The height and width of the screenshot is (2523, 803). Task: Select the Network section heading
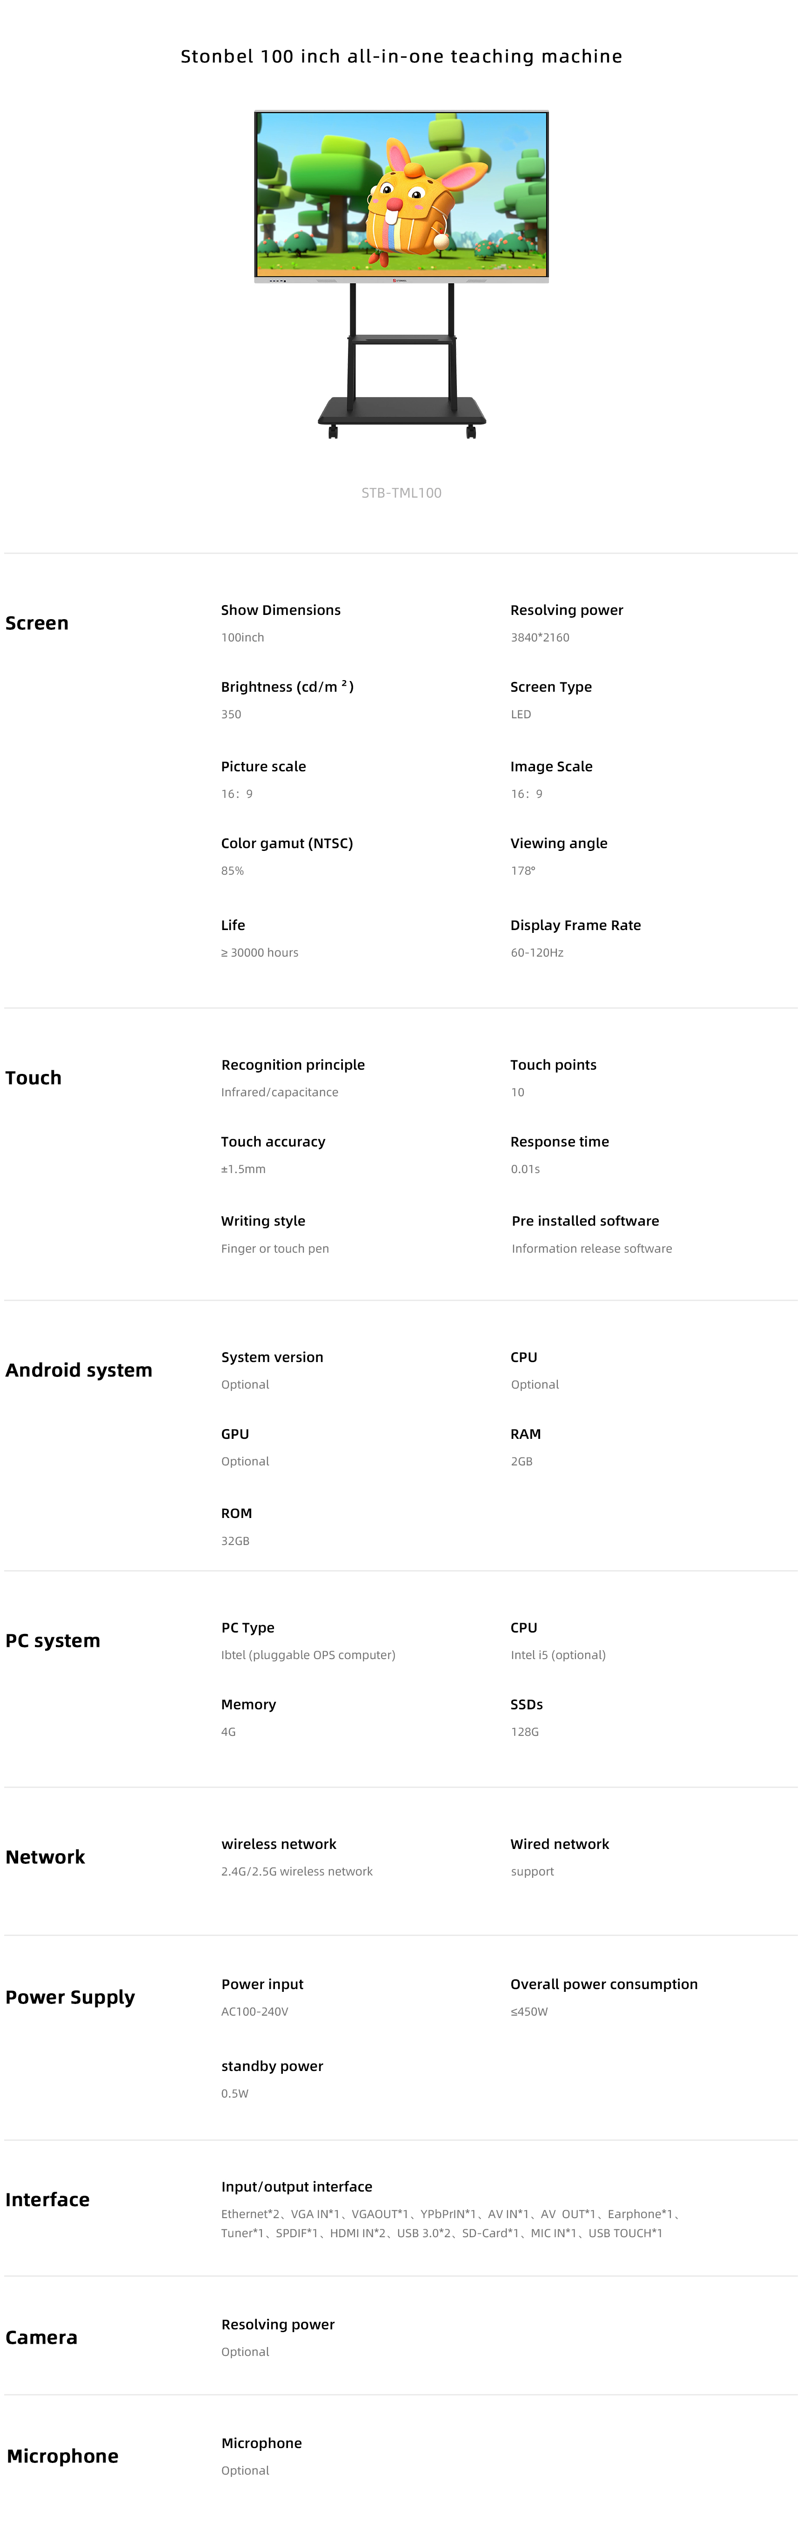(45, 1857)
